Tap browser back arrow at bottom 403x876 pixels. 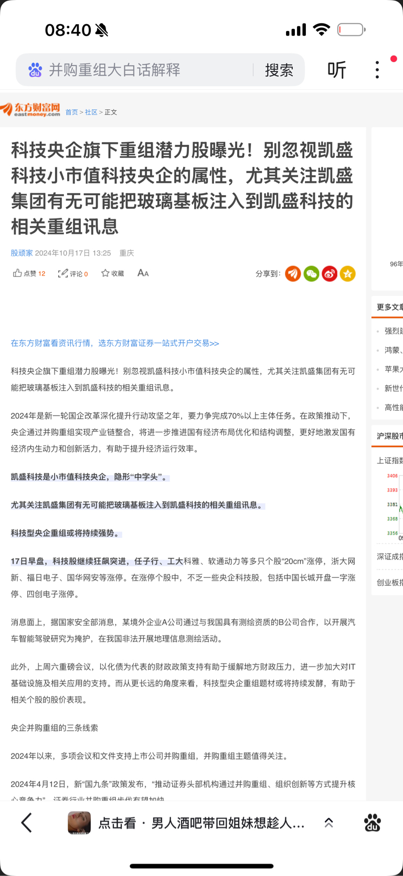[x=27, y=822]
